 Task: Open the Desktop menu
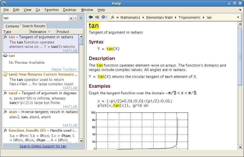point(69,10)
